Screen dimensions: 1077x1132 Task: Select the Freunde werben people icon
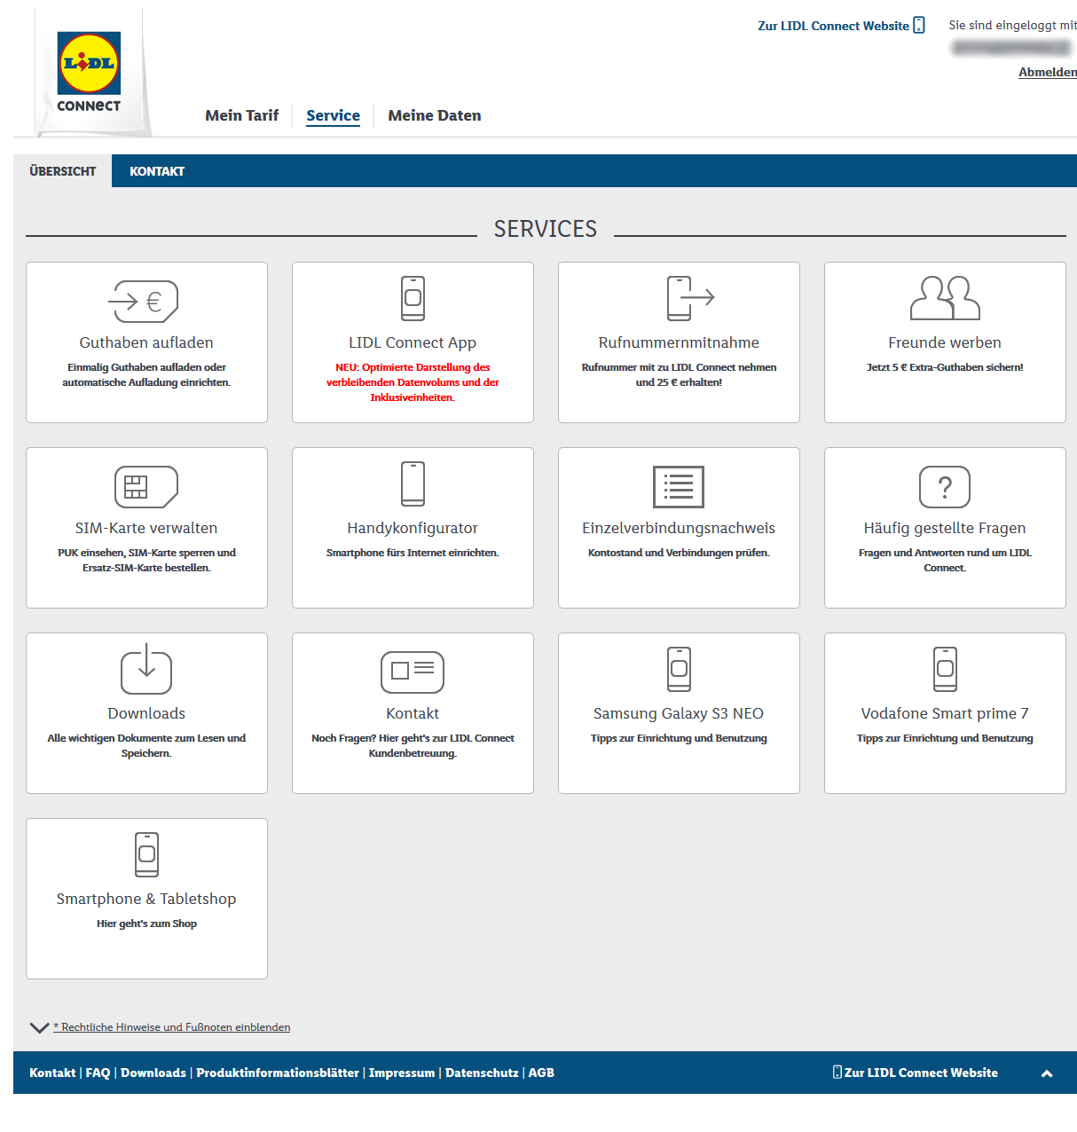[945, 298]
